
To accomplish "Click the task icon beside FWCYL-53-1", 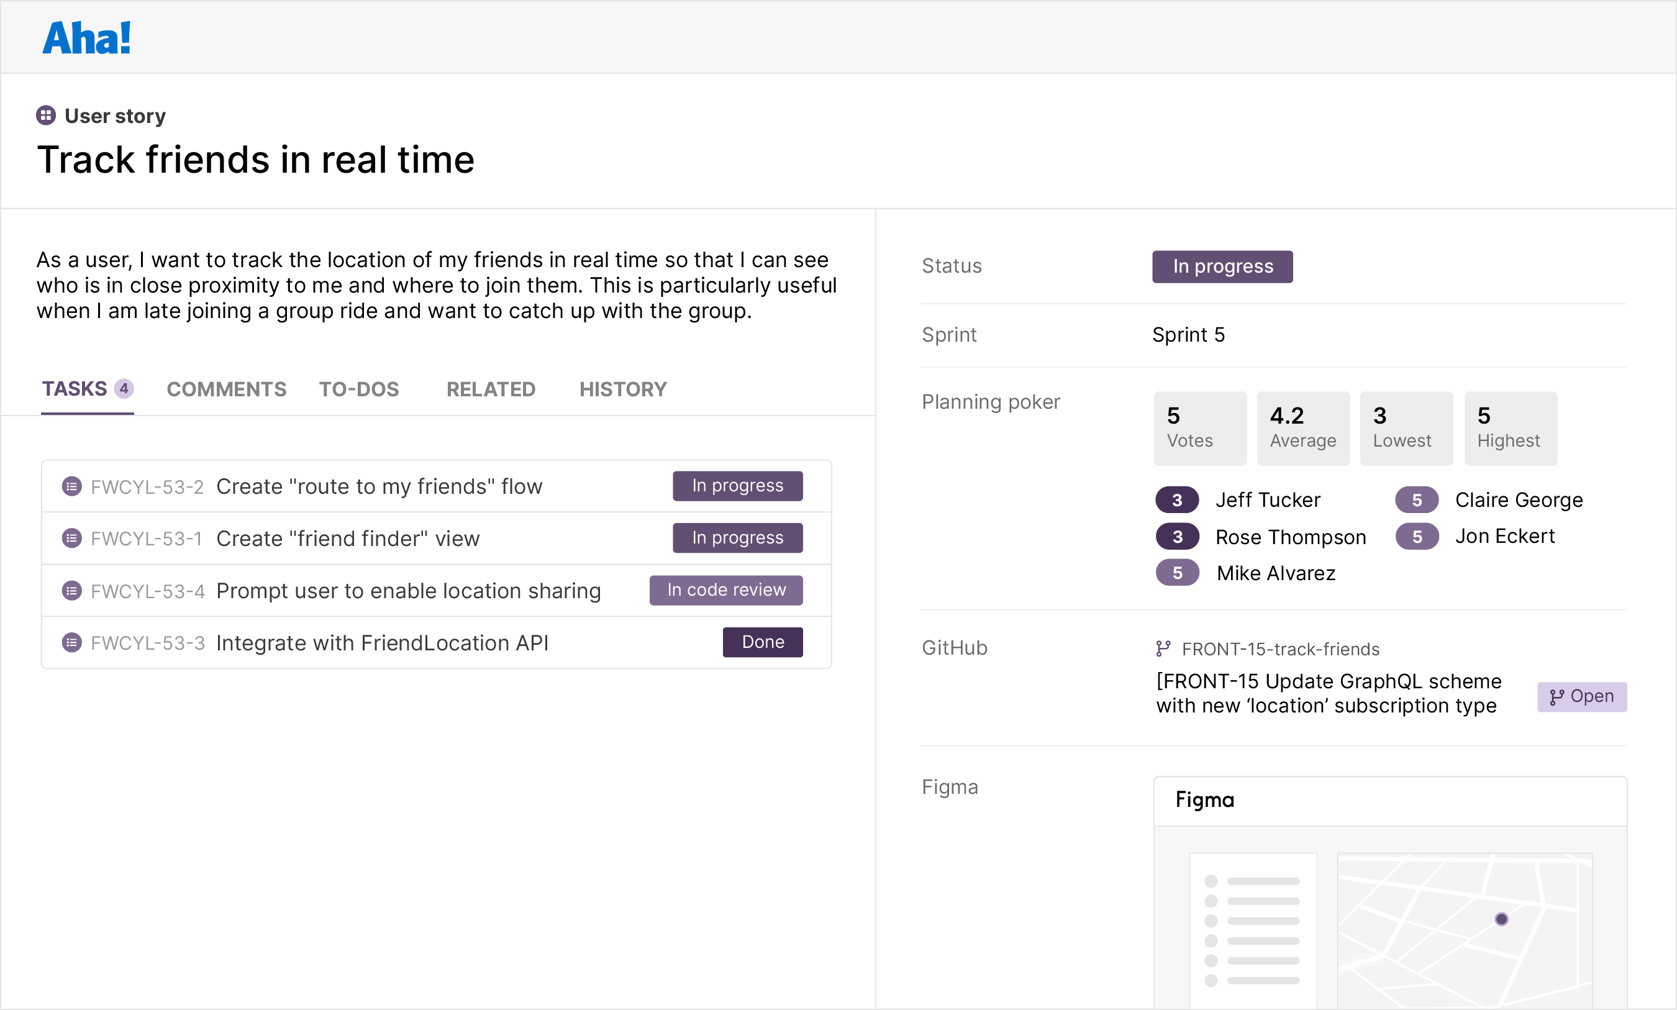I will click(x=71, y=538).
